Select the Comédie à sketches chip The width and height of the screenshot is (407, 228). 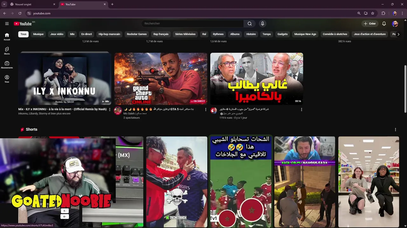335,34
